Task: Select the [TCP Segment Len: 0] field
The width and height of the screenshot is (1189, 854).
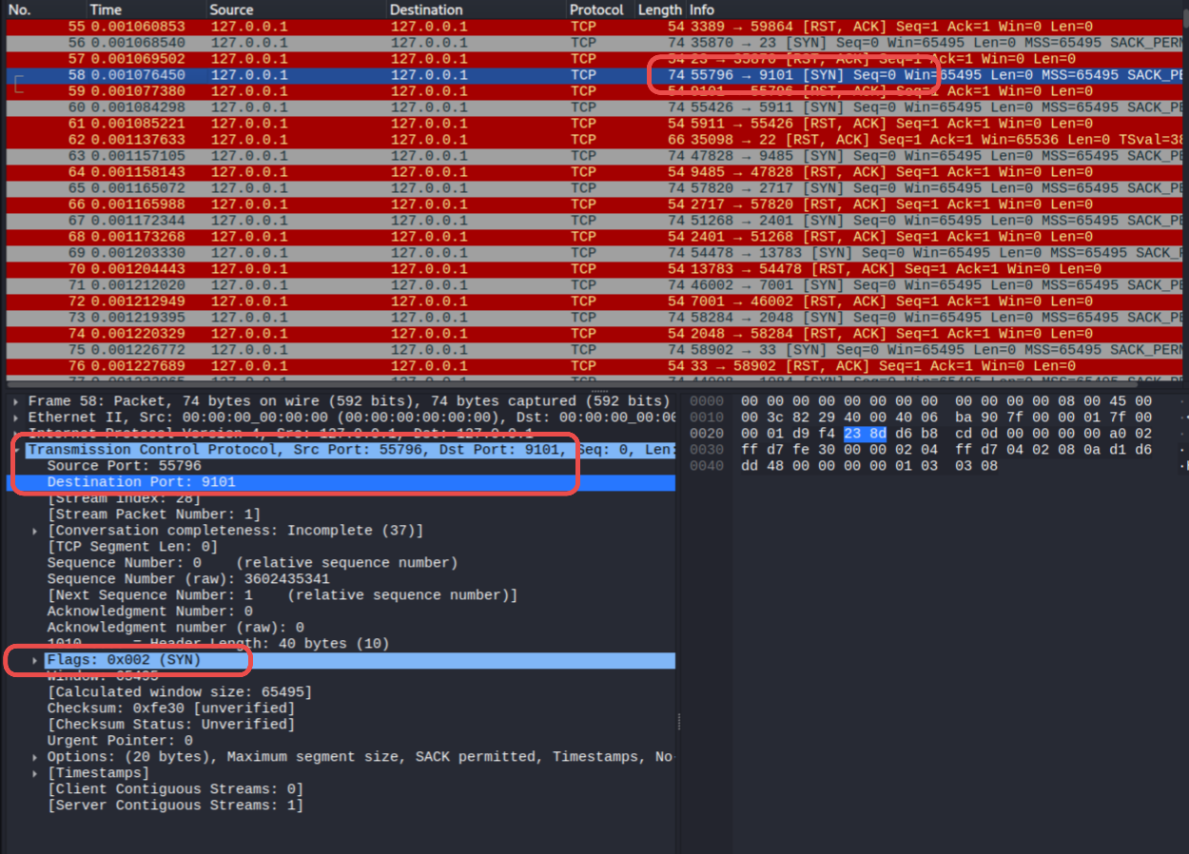Action: [132, 547]
